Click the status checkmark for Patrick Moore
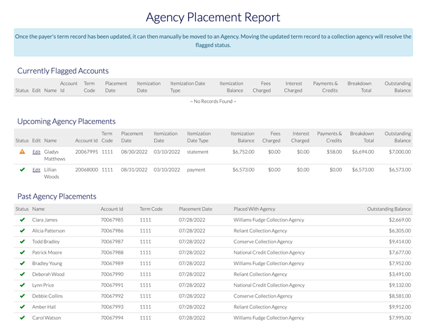Screen dimensions: 426x323 22,252
